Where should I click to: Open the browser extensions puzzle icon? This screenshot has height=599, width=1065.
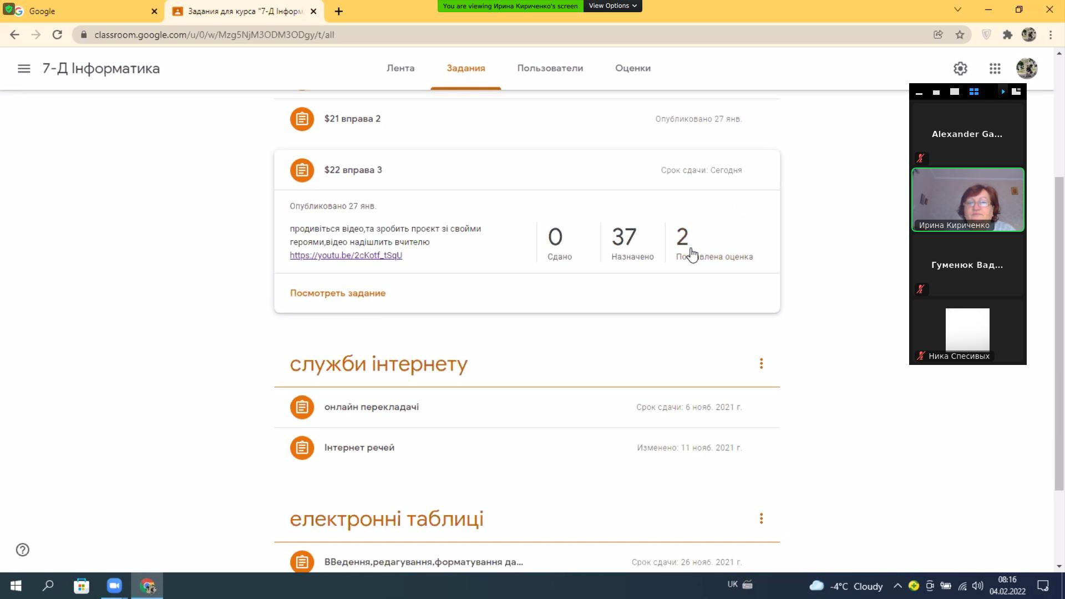click(x=1007, y=34)
